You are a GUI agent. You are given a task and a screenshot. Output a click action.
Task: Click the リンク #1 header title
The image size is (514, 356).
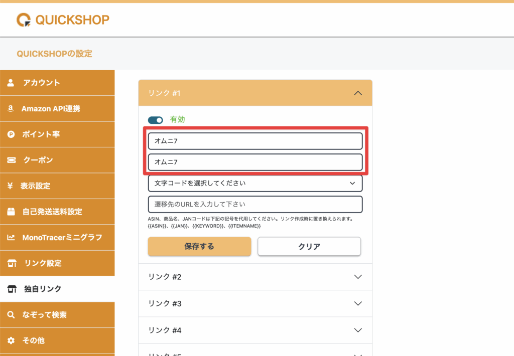(164, 93)
